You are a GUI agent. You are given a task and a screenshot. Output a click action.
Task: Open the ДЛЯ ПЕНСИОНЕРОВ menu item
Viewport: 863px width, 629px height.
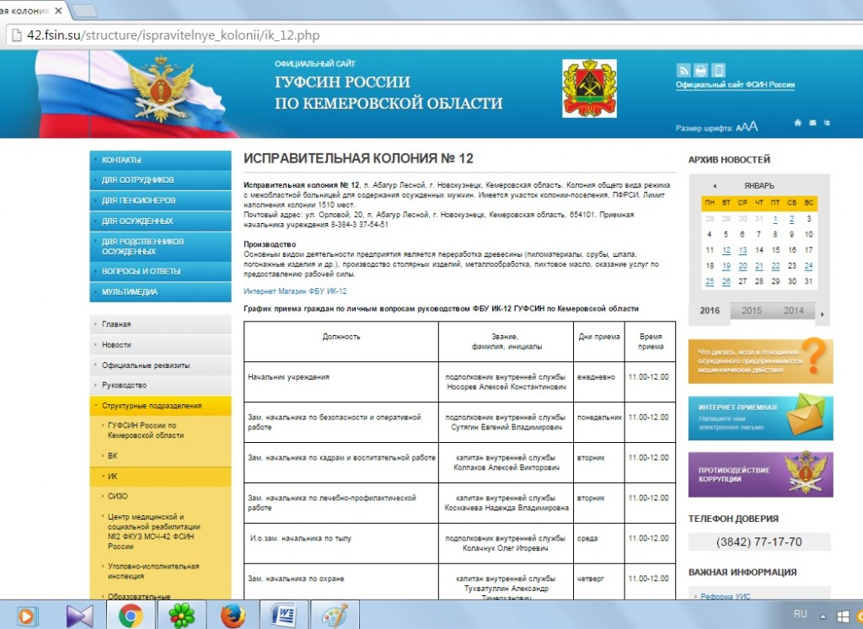(160, 200)
